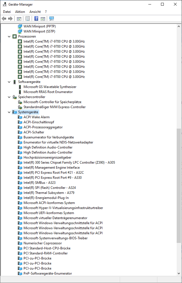
Task: Select the Speichercontroller category label
Action: pos(32,97)
